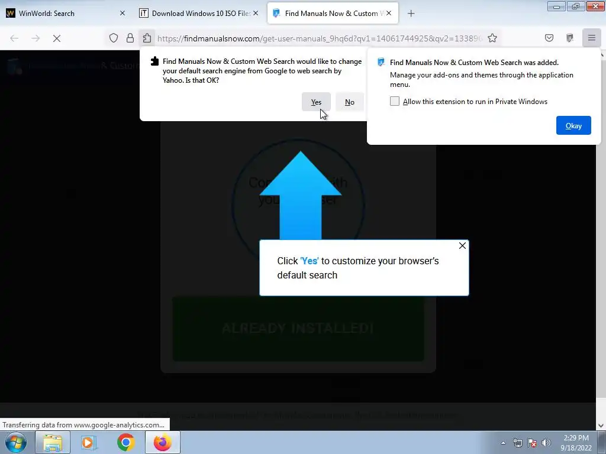Click the extension permissions icon in address bar
This screenshot has height=454, width=606.
click(x=147, y=38)
